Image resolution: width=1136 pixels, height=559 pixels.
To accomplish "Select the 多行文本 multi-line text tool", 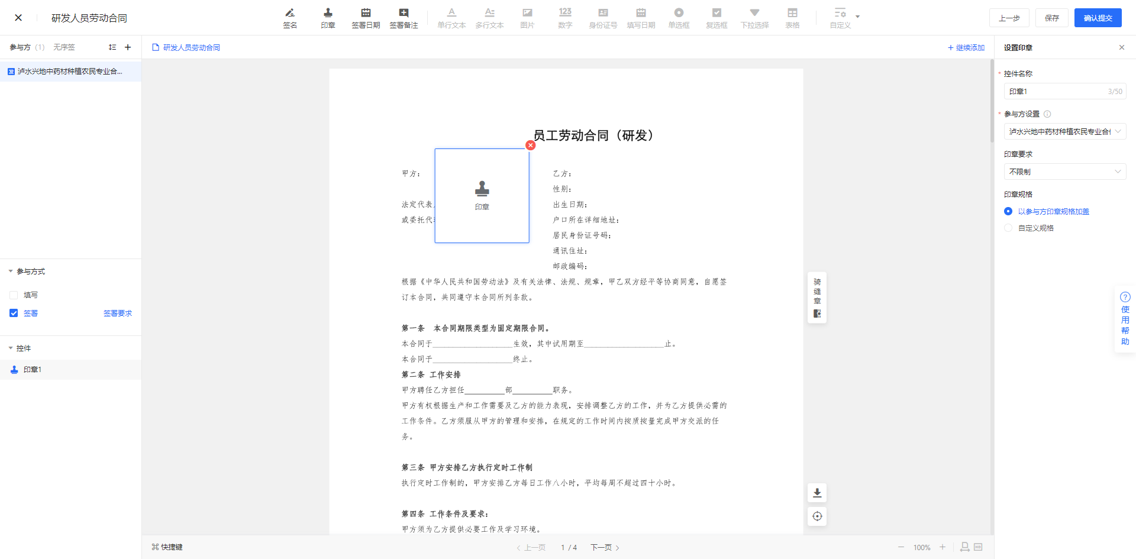I will pyautogui.click(x=489, y=18).
